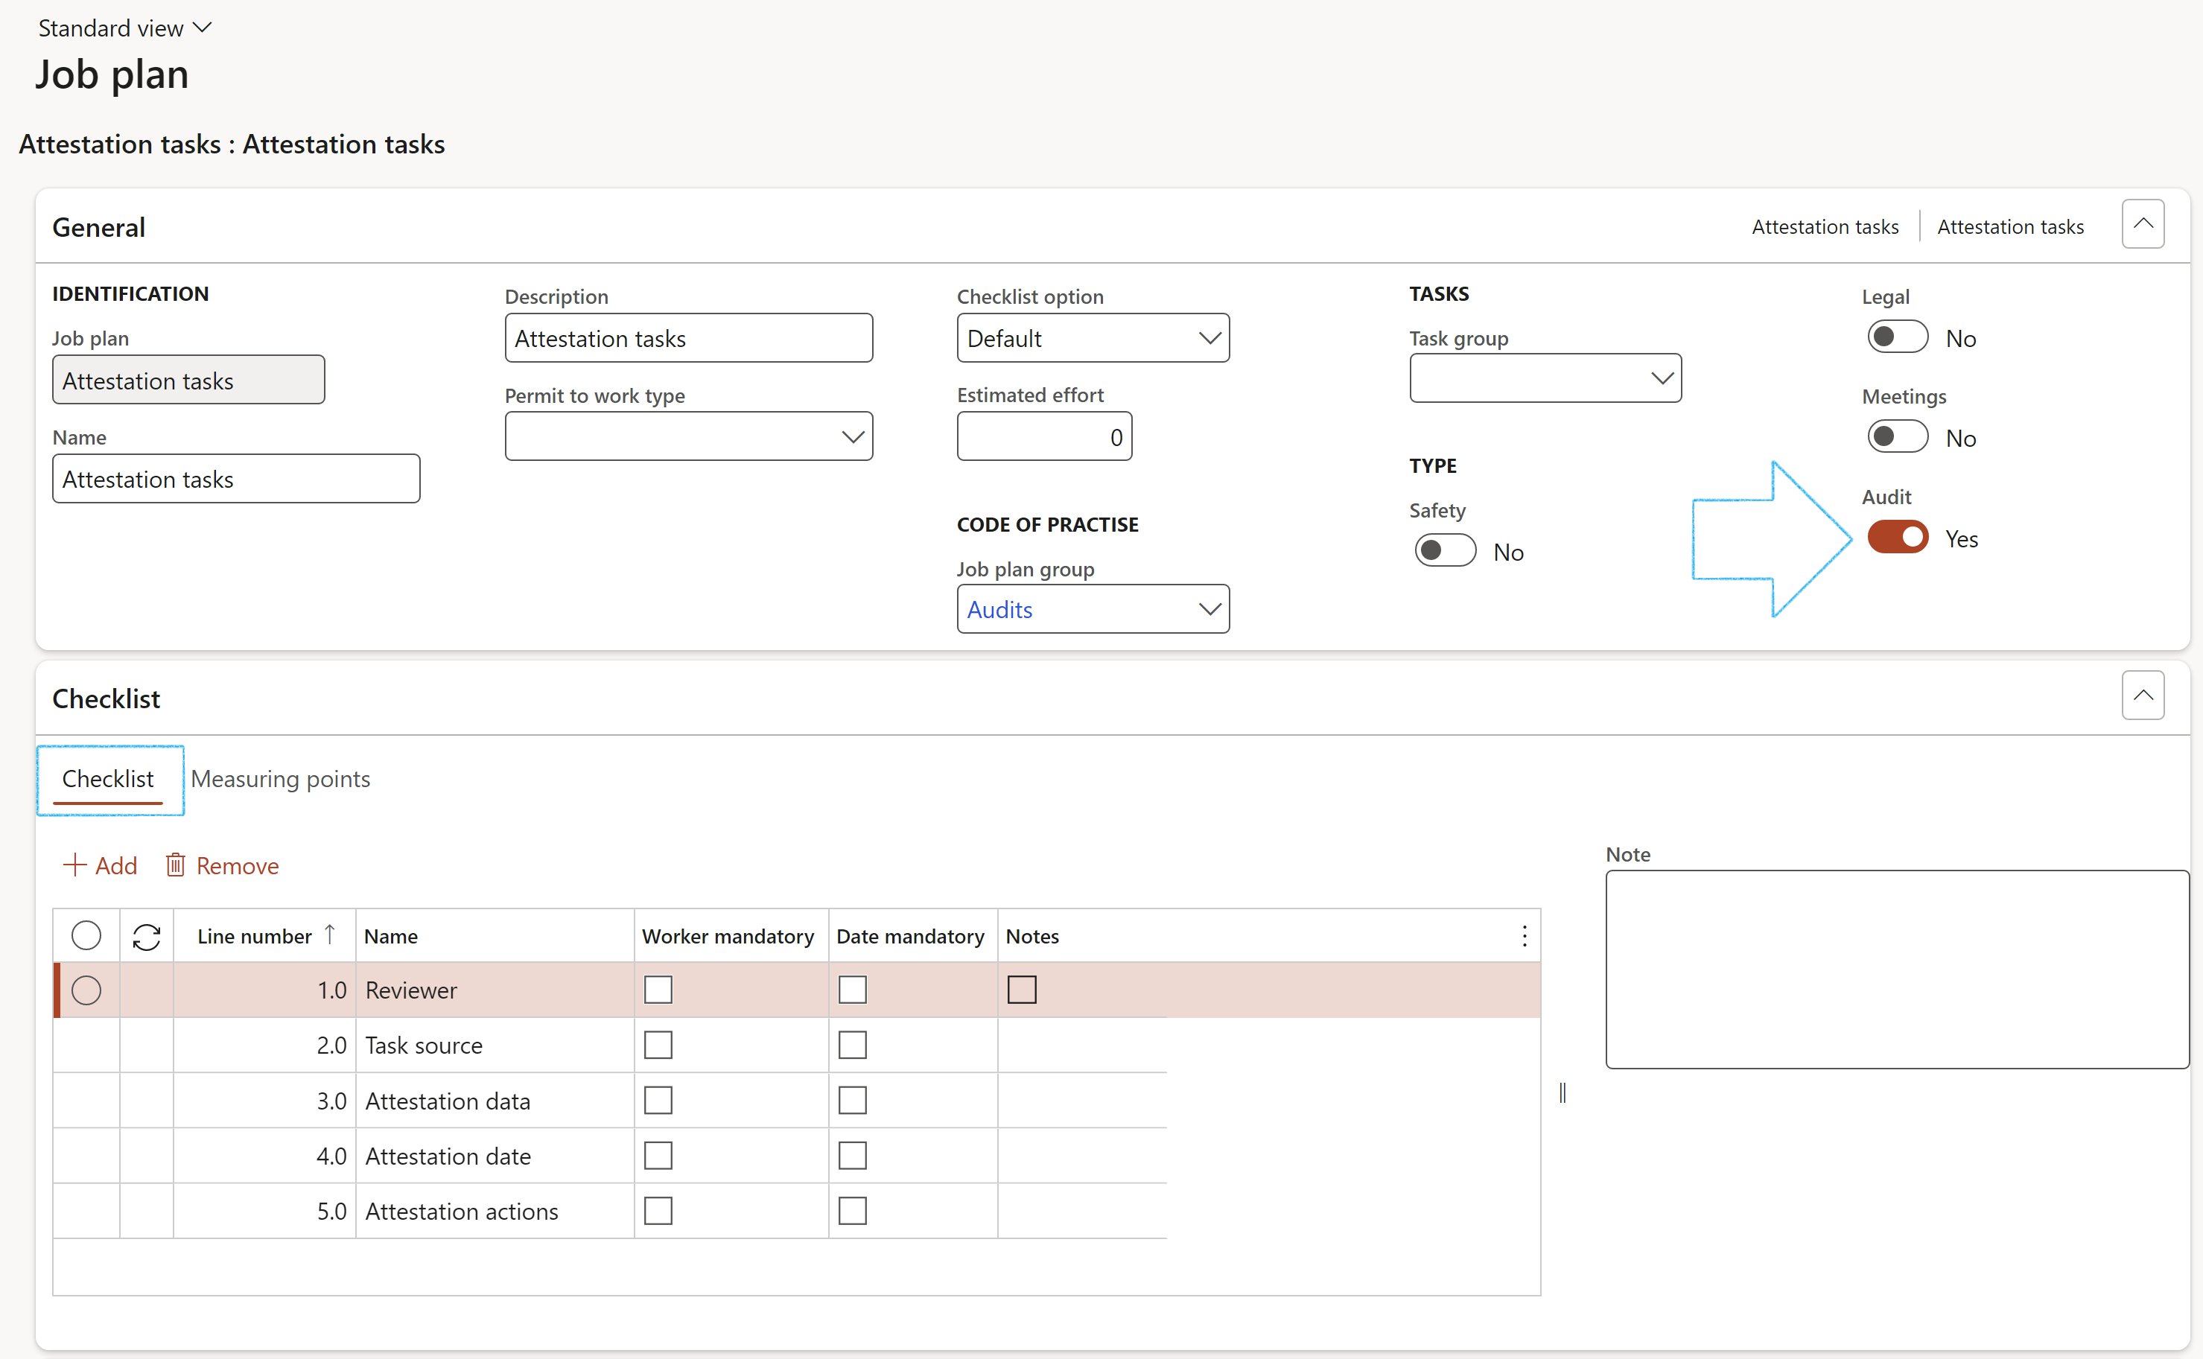Image resolution: width=2203 pixels, height=1359 pixels.
Task: Switch to the Checklist tab
Action: (x=108, y=779)
